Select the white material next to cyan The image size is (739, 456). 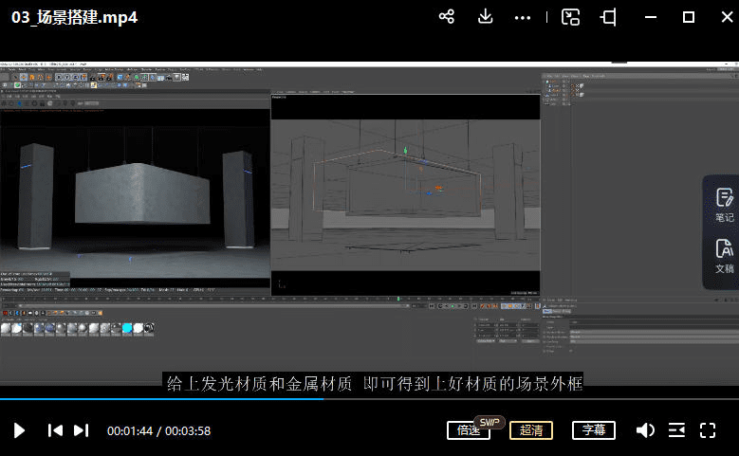pos(139,328)
